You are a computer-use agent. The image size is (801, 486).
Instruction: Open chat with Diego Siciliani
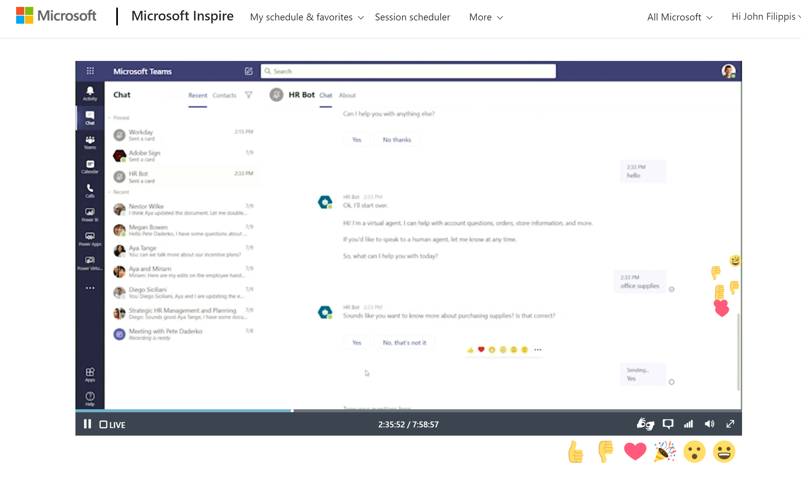[183, 292]
